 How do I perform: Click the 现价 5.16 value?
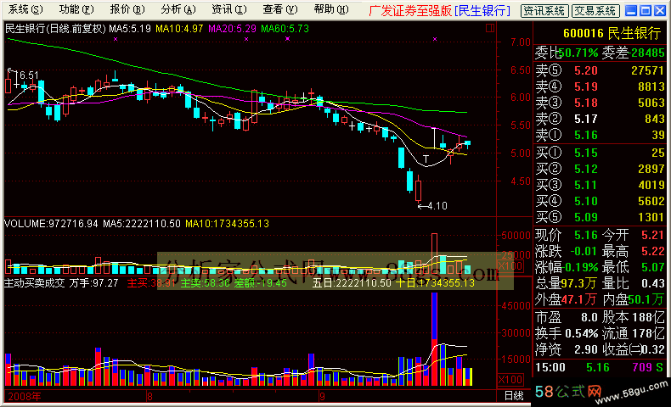point(585,236)
